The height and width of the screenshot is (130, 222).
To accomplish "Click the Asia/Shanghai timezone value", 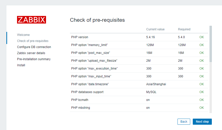I will (x=156, y=84).
